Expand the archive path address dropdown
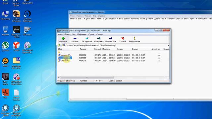Viewport: 212px width, 119px height. [x=168, y=45]
